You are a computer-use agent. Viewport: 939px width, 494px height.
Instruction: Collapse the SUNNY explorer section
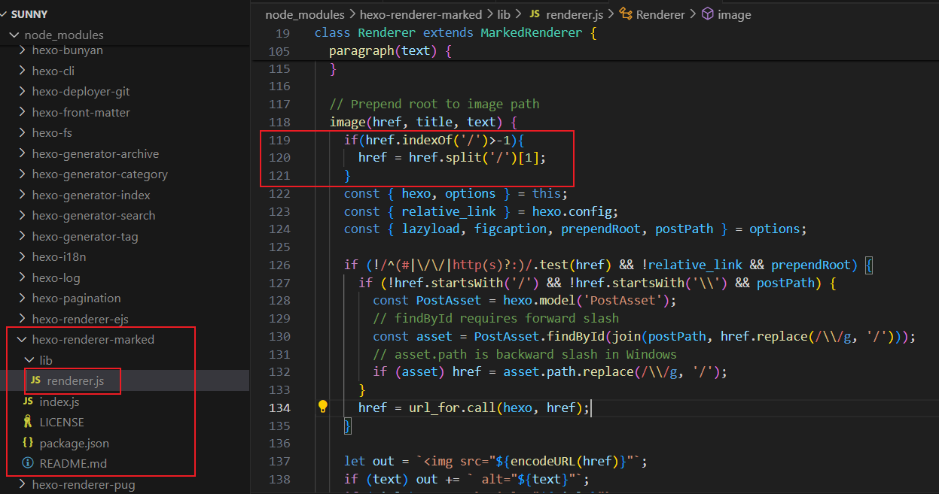(x=5, y=14)
